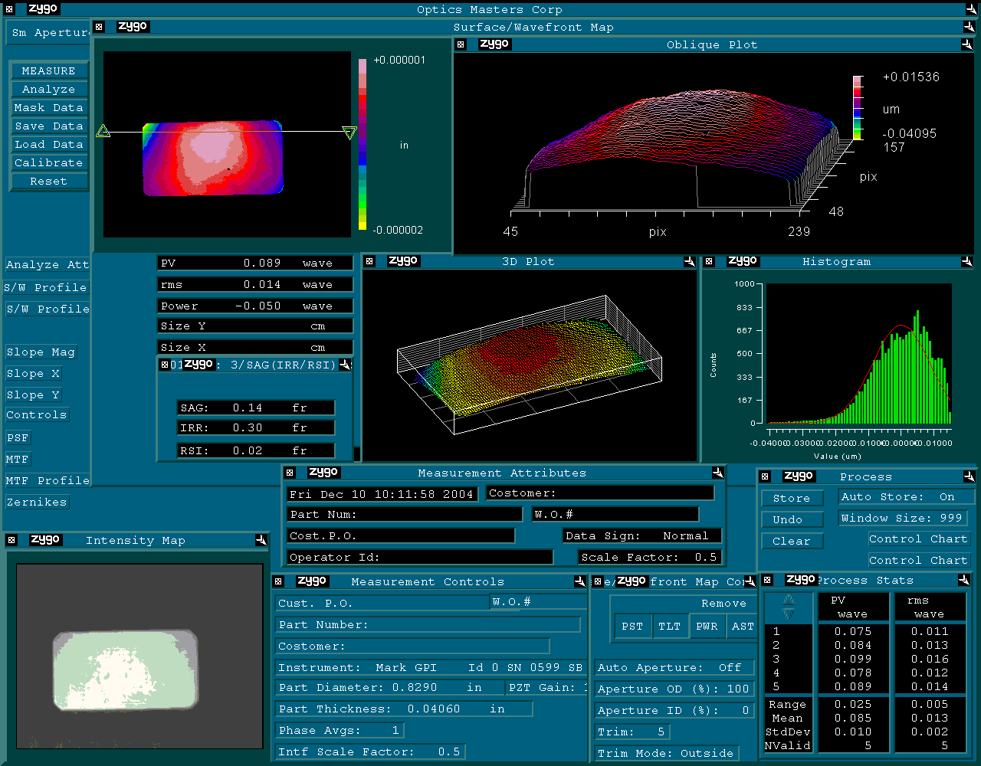Open the Slope X window

(33, 373)
